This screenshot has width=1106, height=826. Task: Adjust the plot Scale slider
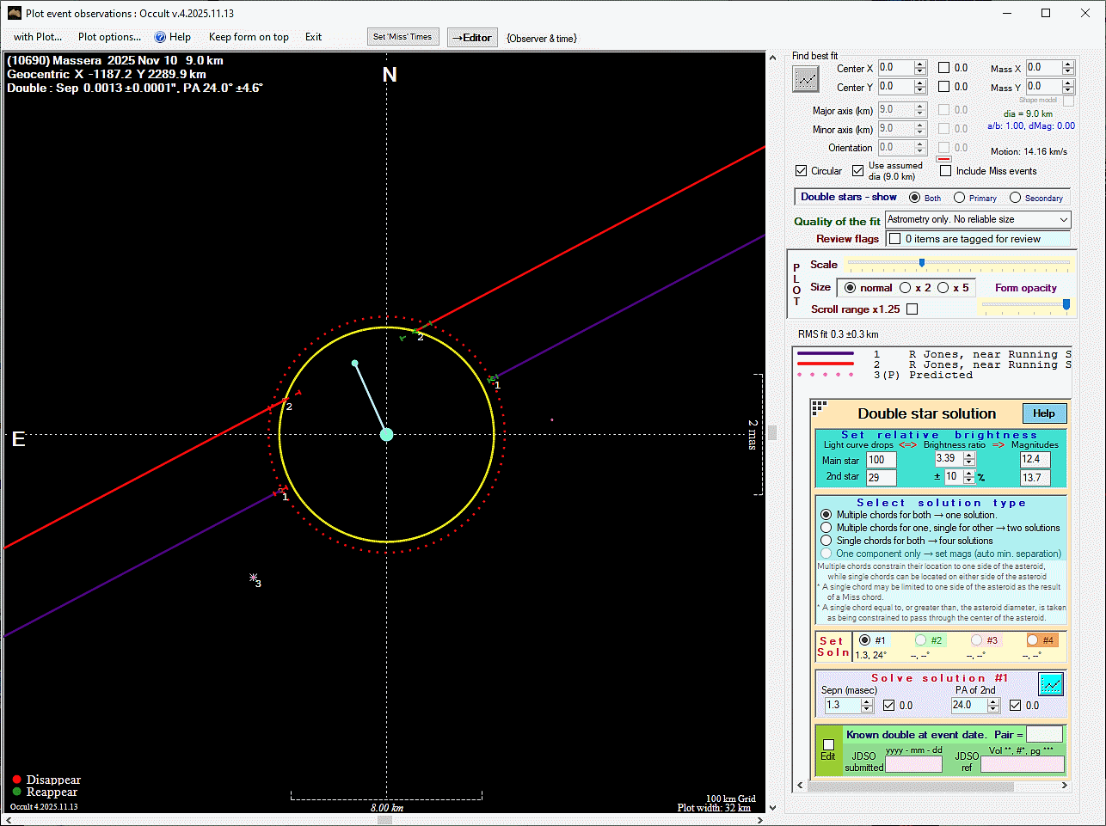tap(922, 263)
